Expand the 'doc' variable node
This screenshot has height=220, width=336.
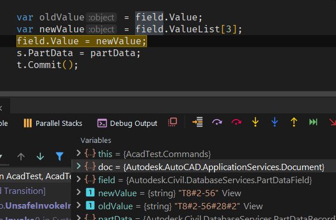pyautogui.click(x=78, y=166)
